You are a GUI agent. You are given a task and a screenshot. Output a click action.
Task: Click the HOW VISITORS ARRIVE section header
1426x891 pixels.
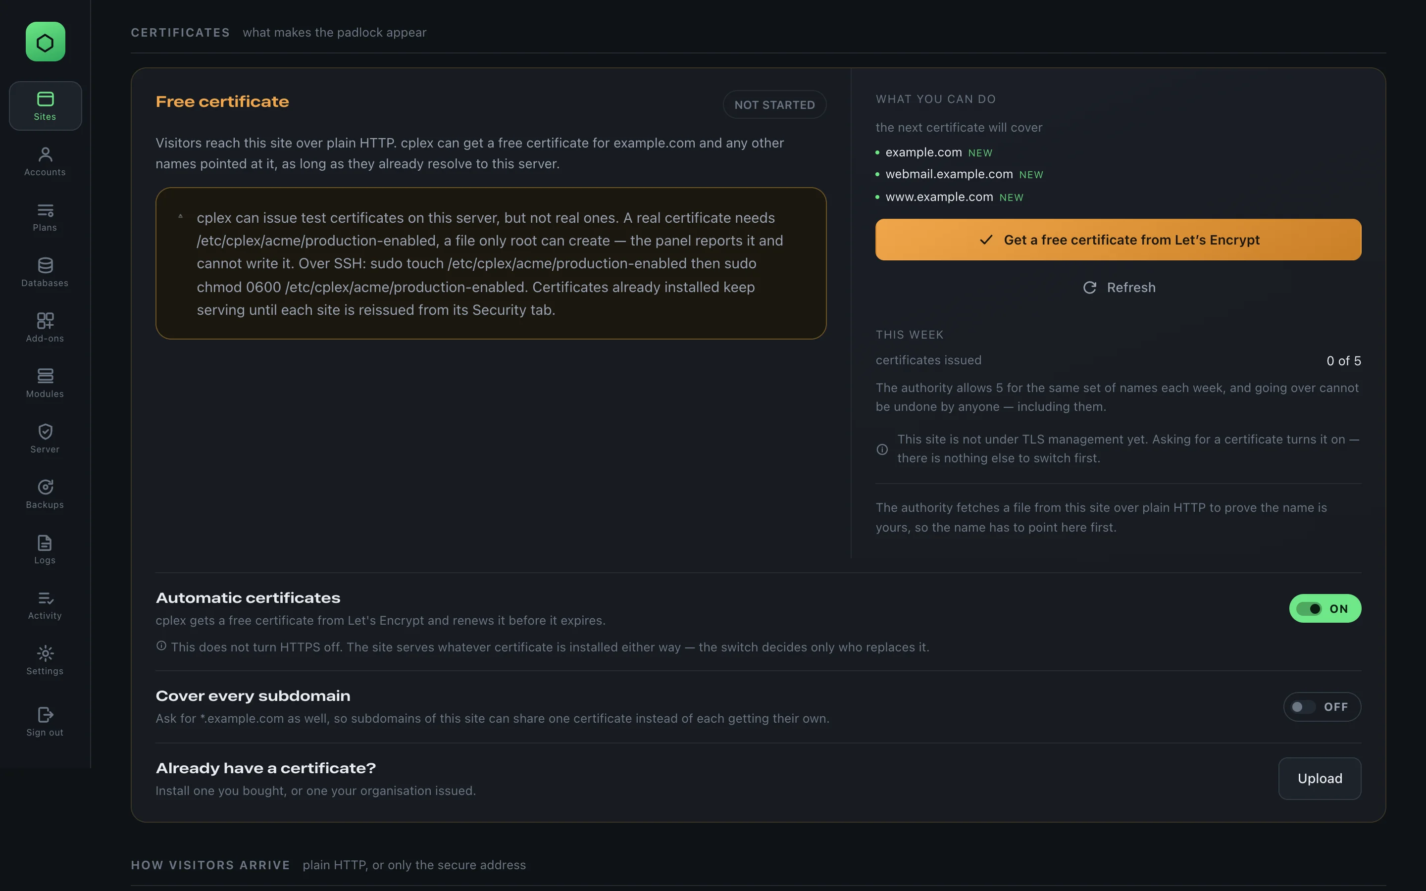(210, 865)
